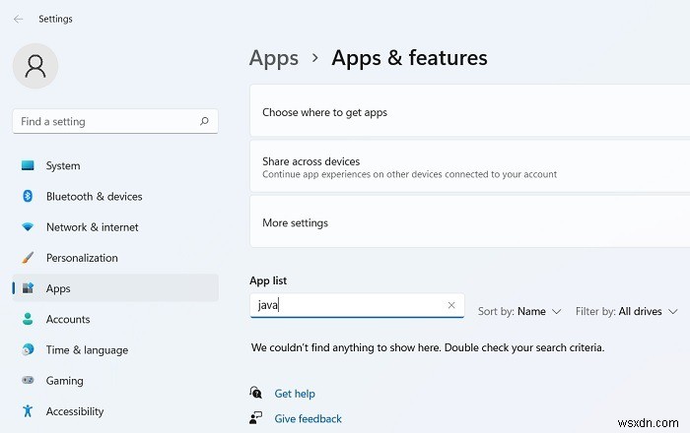Screen dimensions: 690x433
Task: Clear the java search text with X
Action: [451, 305]
